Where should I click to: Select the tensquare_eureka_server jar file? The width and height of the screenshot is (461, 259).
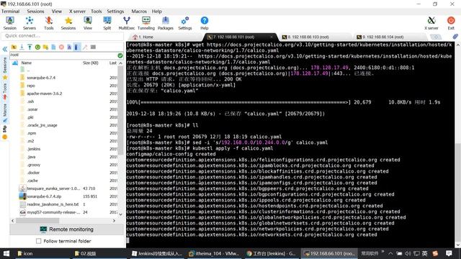point(53,188)
